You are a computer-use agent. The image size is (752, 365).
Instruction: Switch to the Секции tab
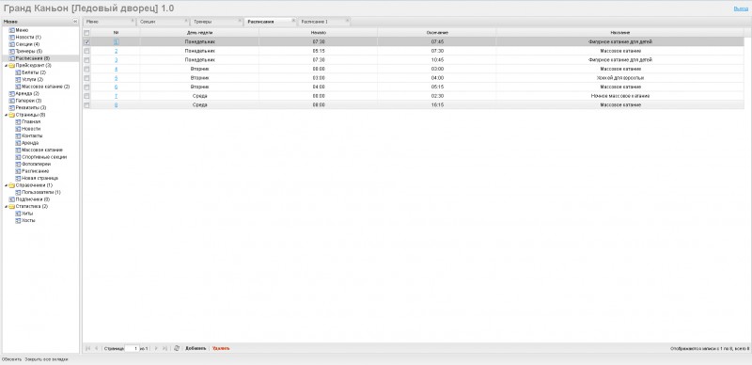(x=163, y=22)
